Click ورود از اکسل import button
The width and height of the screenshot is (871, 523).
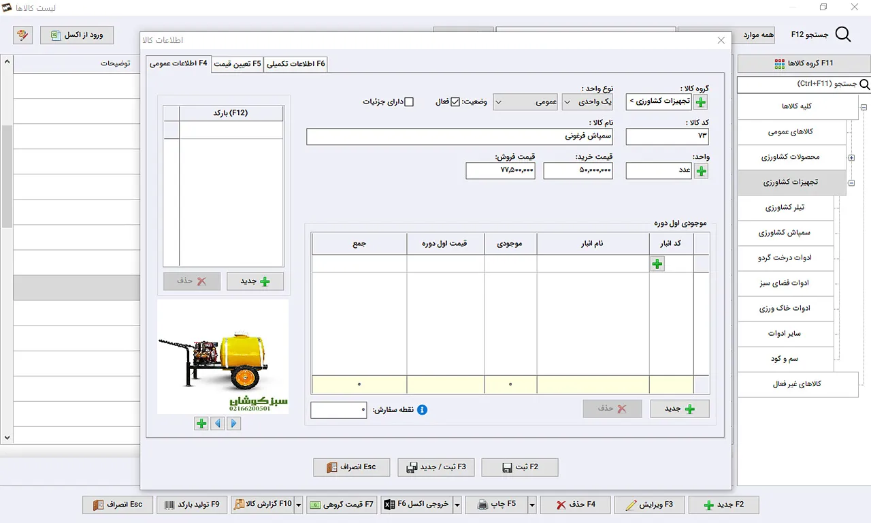[x=77, y=35]
